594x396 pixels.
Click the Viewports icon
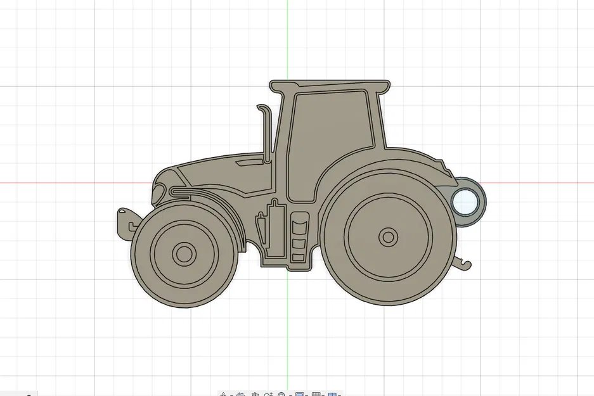[x=332, y=392]
